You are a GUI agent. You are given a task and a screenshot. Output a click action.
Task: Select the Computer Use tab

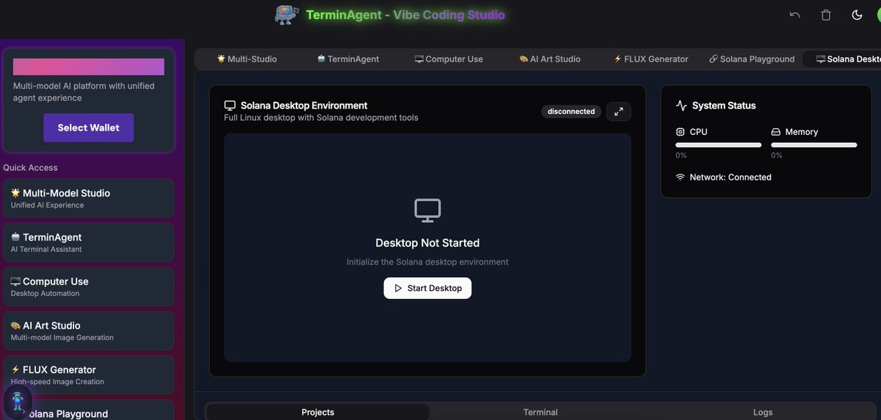tap(449, 59)
